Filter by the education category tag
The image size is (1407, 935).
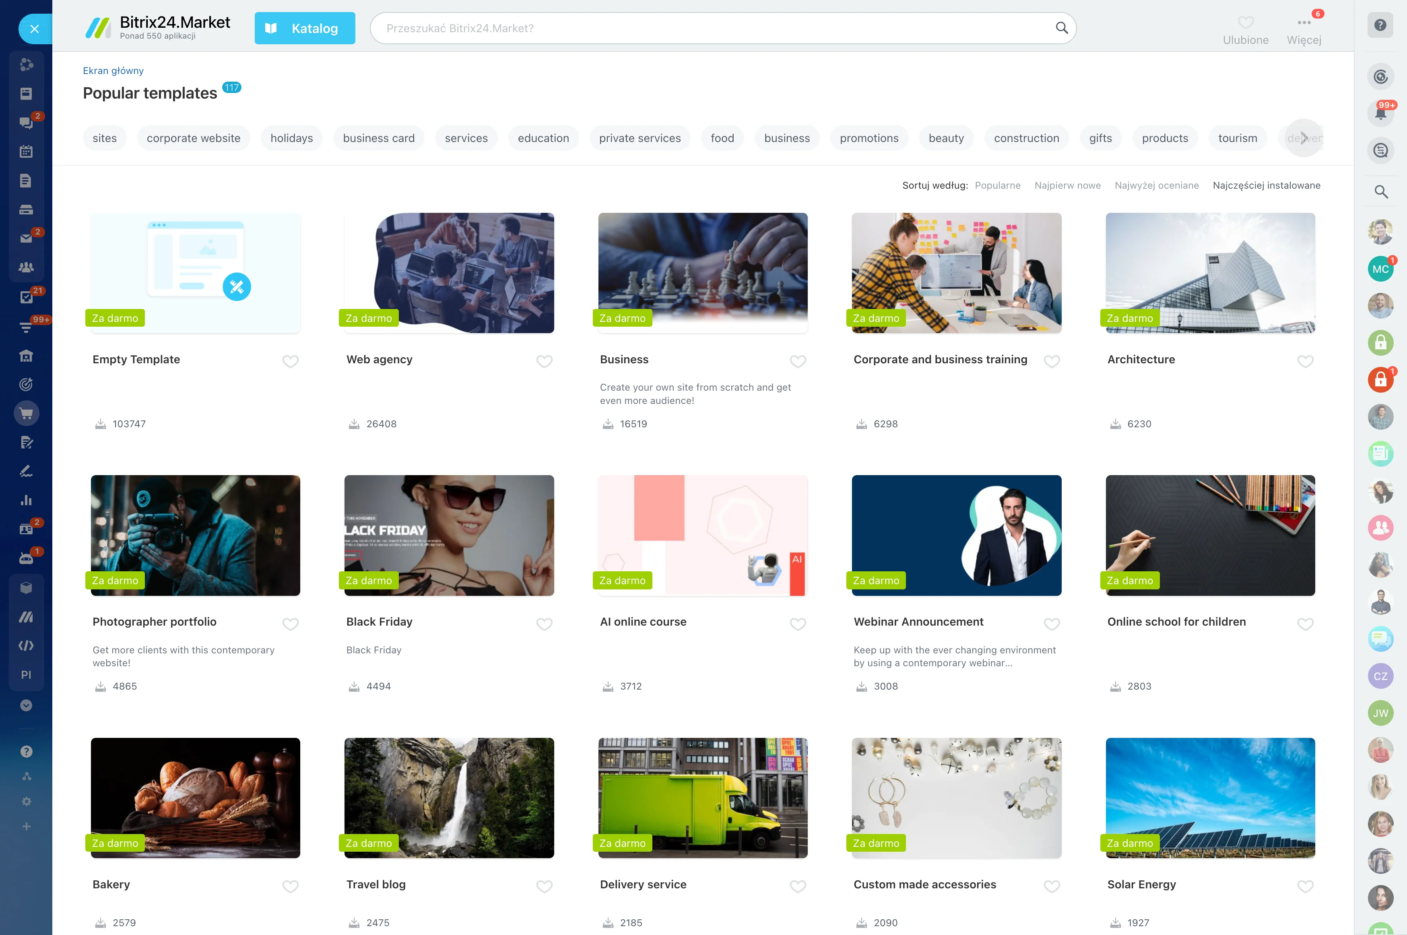pos(543,138)
